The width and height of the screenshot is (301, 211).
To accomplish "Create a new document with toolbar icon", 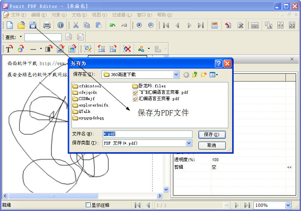I will point(10,25).
